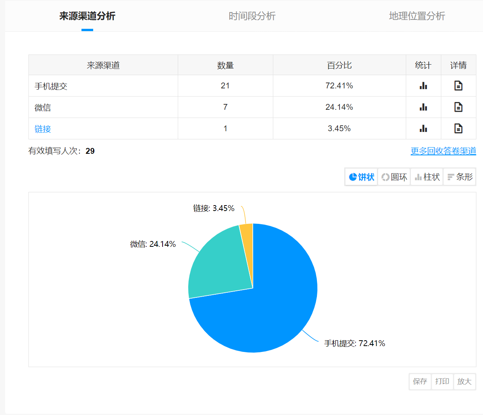The width and height of the screenshot is (483, 415).
Task: Switch chart to 圆环 donut view
Action: (394, 177)
